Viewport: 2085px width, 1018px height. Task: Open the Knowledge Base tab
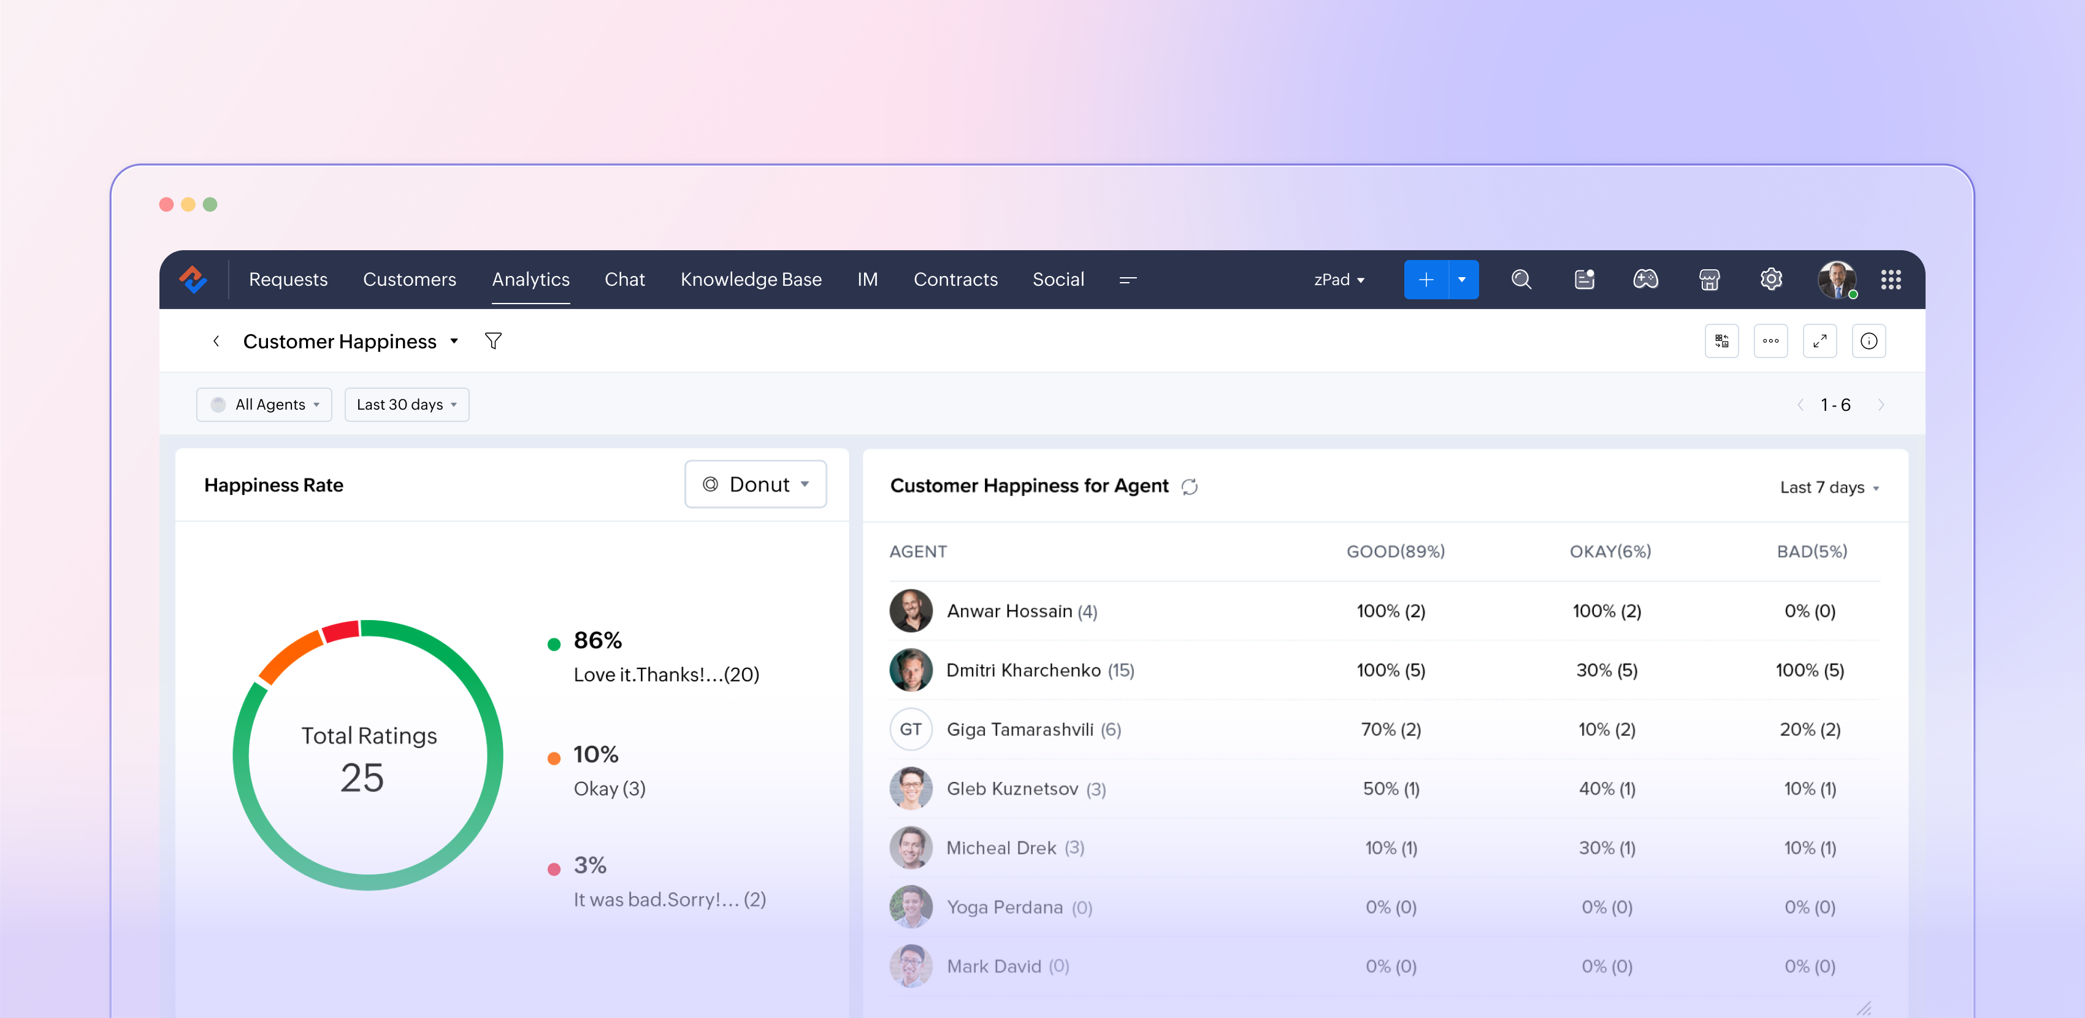pos(751,279)
